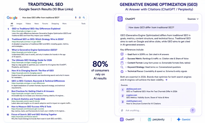Click the 80% statistic text
Viewport: 205px width, 123px height.
click(100, 64)
